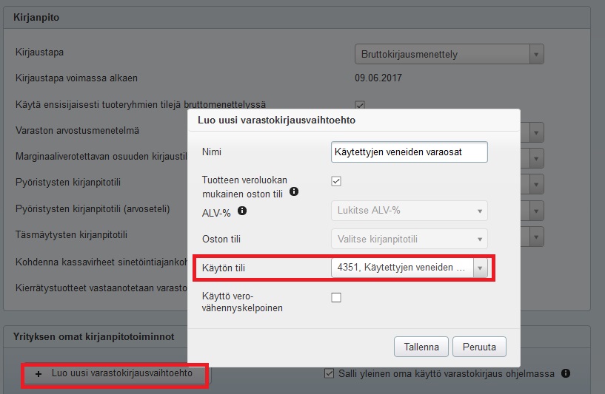This screenshot has height=394, width=605.
Task: Expand Varaston arvostusmenetelmä dropdown arrow
Action: pos(536,132)
